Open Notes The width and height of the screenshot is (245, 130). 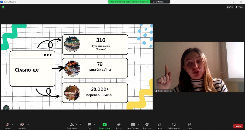click(x=190, y=126)
